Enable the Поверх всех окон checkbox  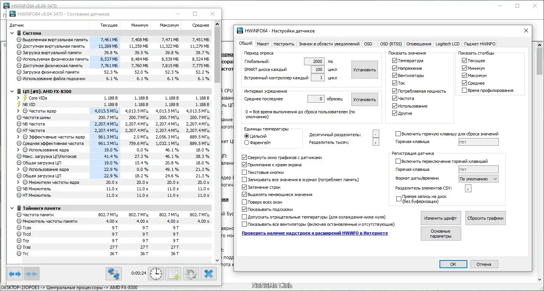(245, 202)
